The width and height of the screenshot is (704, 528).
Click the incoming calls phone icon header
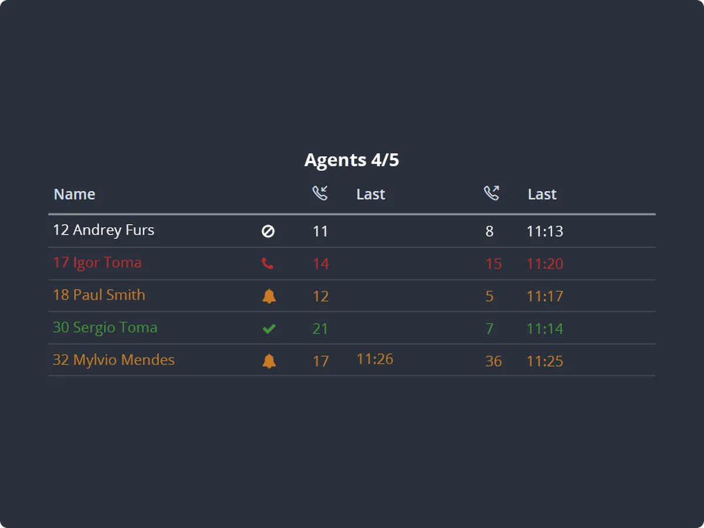pyautogui.click(x=320, y=193)
